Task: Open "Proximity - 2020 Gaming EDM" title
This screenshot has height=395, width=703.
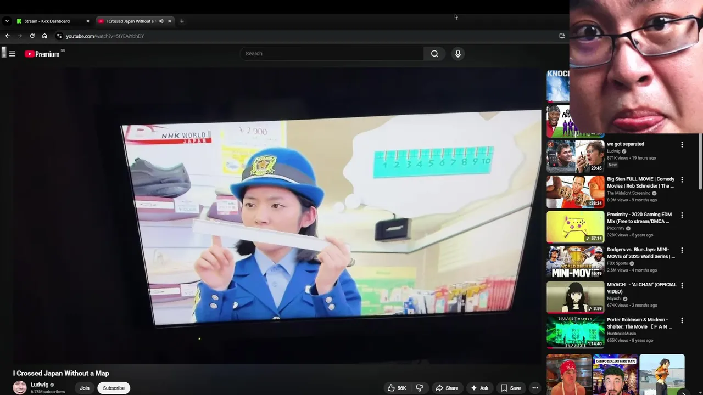Action: click(639, 218)
